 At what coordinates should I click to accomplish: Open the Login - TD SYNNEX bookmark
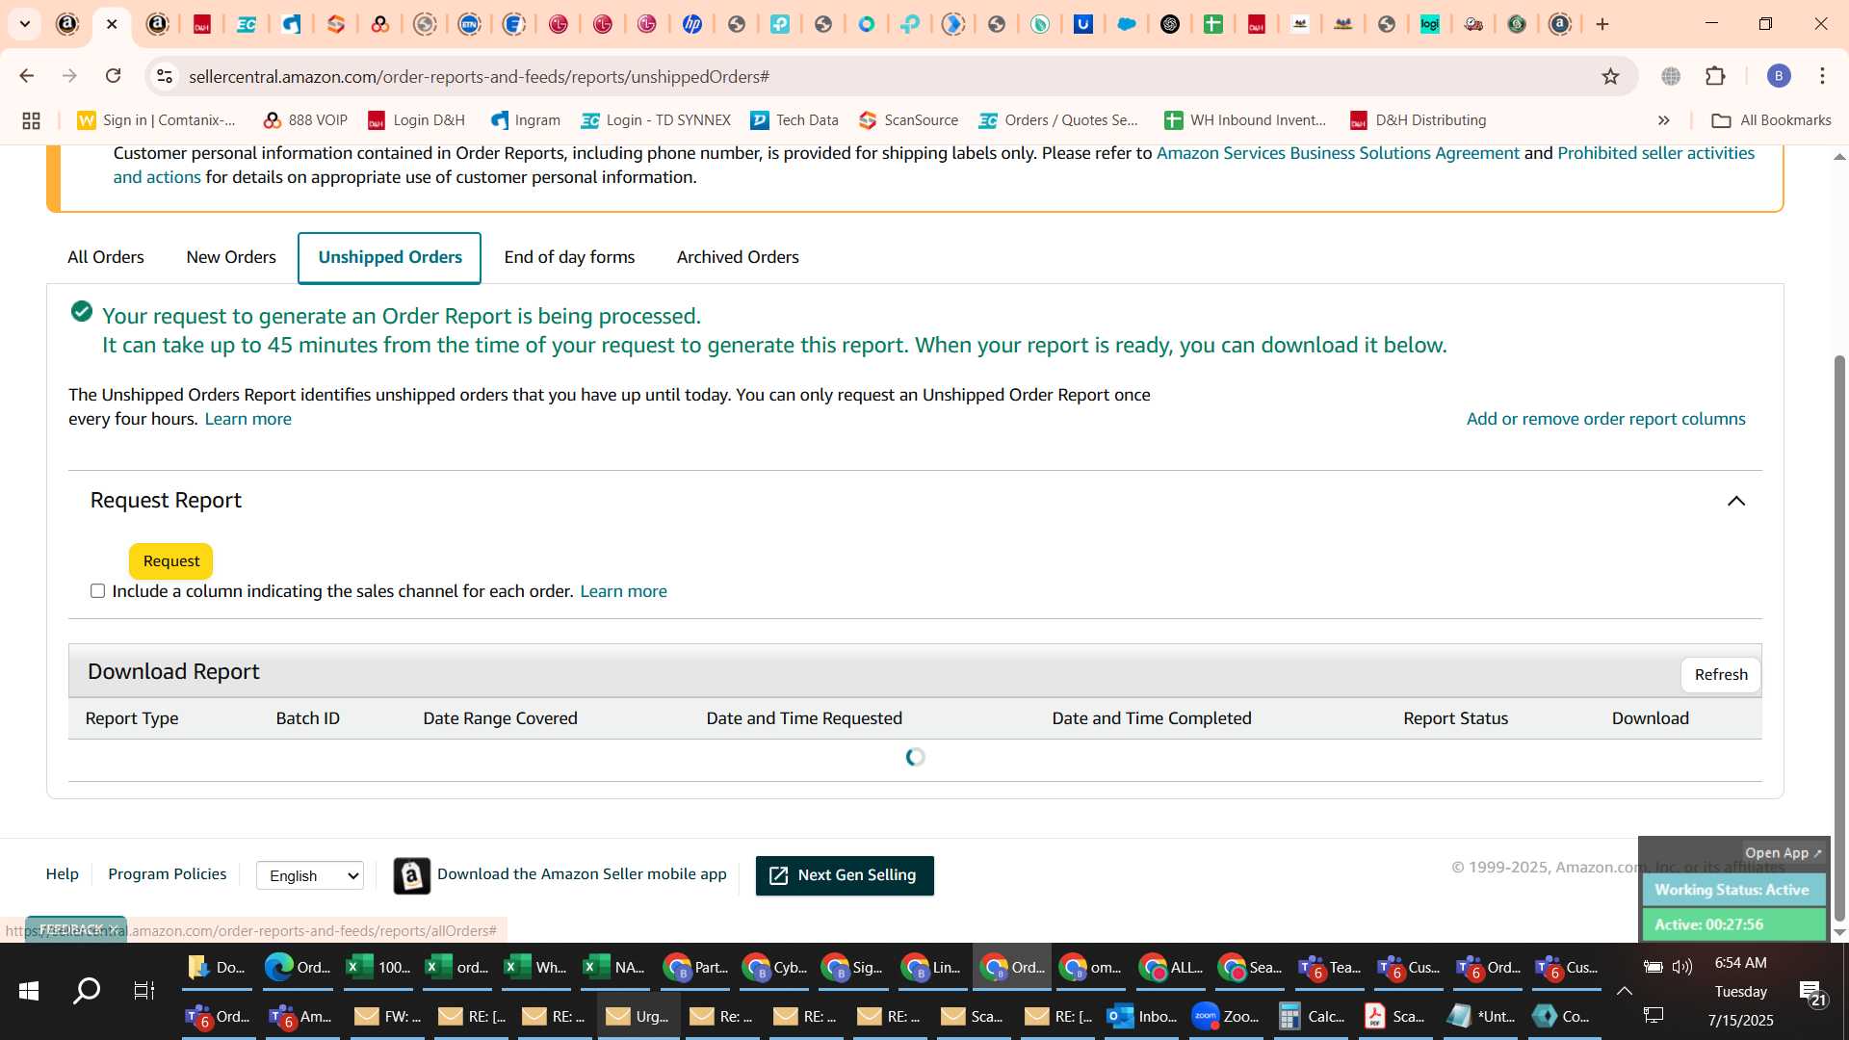pyautogui.click(x=656, y=120)
